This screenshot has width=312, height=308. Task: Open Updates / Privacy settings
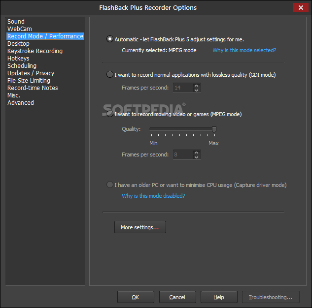coord(31,73)
